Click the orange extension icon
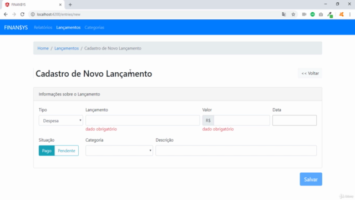 tap(342, 14)
